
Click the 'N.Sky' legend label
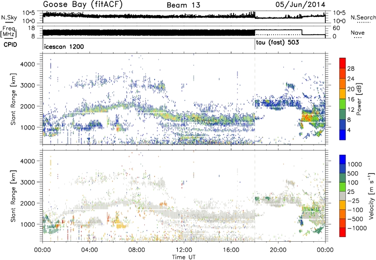coord(9,17)
